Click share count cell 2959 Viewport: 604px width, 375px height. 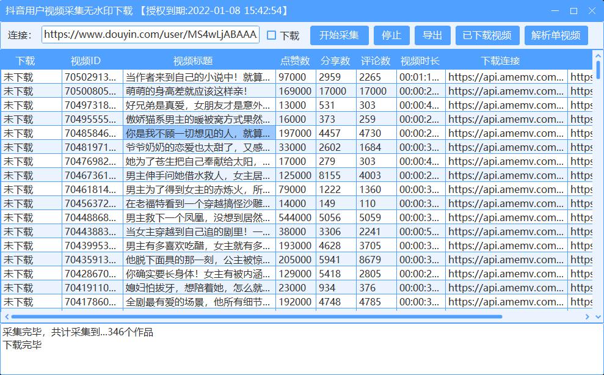[337, 77]
